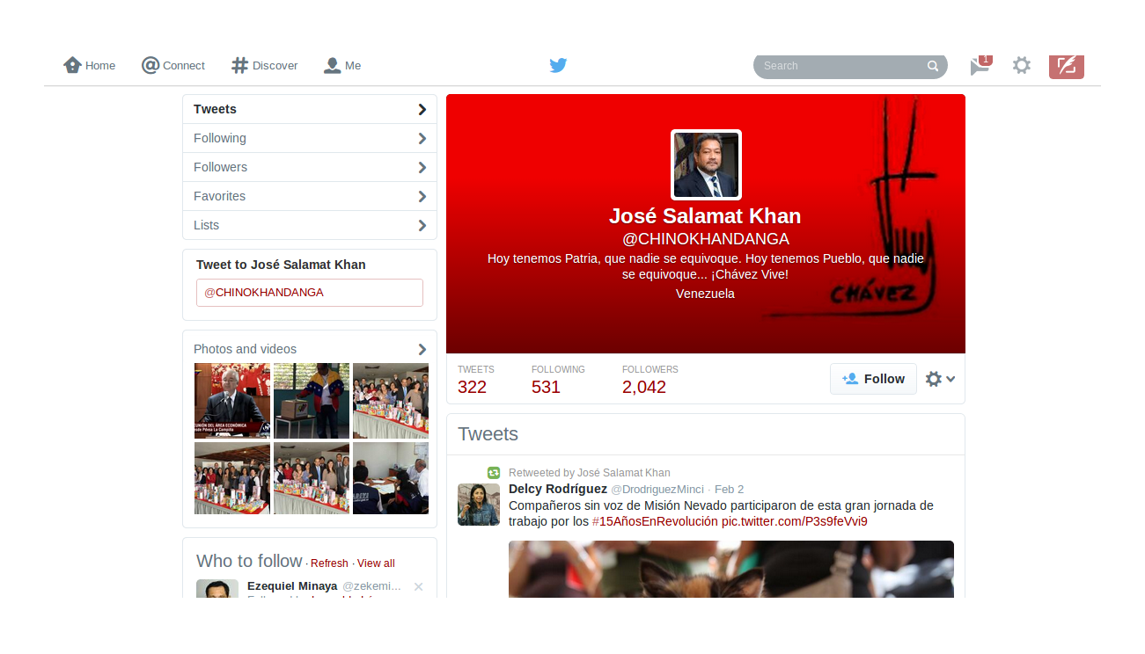Open settings gear in top bar
The width and height of the screenshot is (1145, 654).
pyautogui.click(x=1021, y=65)
